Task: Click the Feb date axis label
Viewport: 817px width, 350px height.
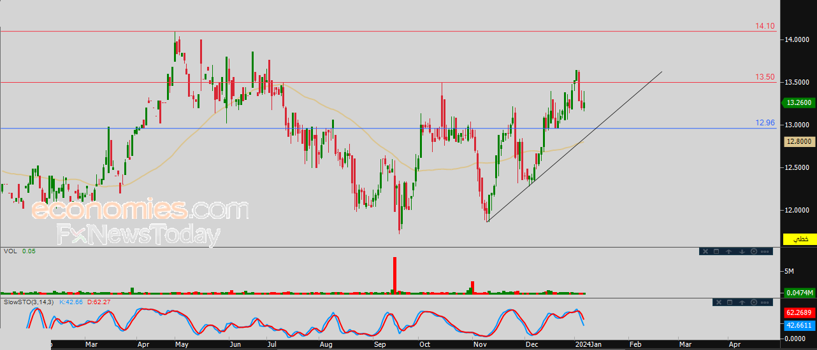Action: [636, 344]
